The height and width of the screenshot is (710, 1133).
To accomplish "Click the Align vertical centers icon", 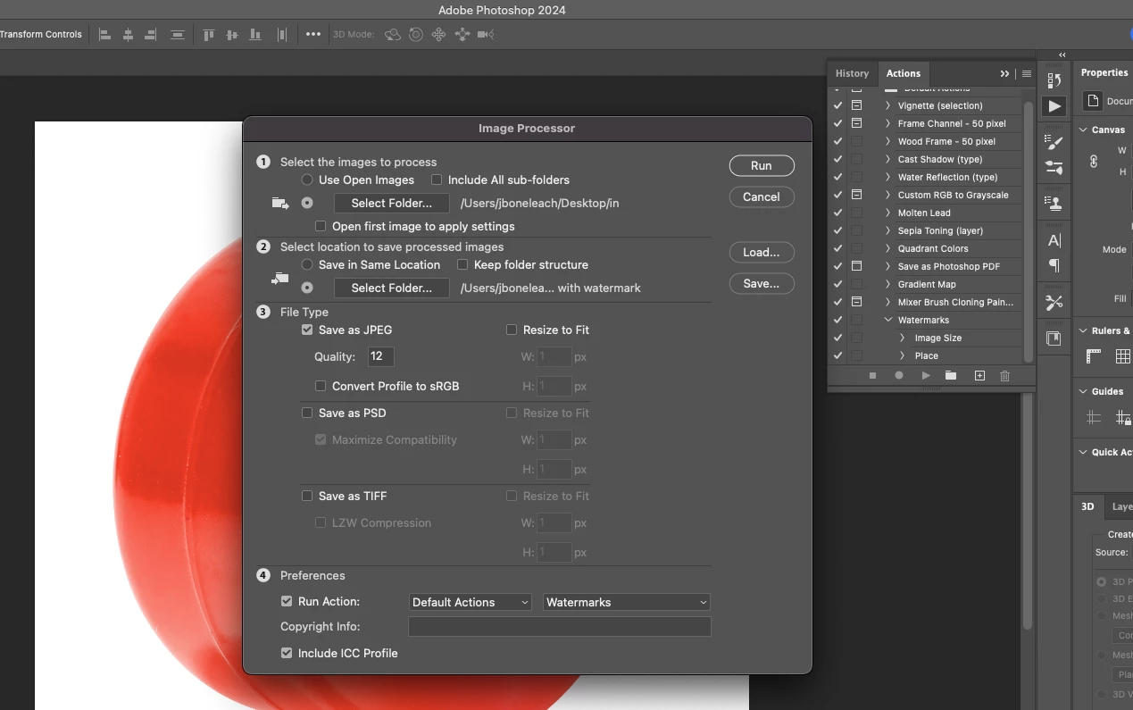I will [x=232, y=35].
